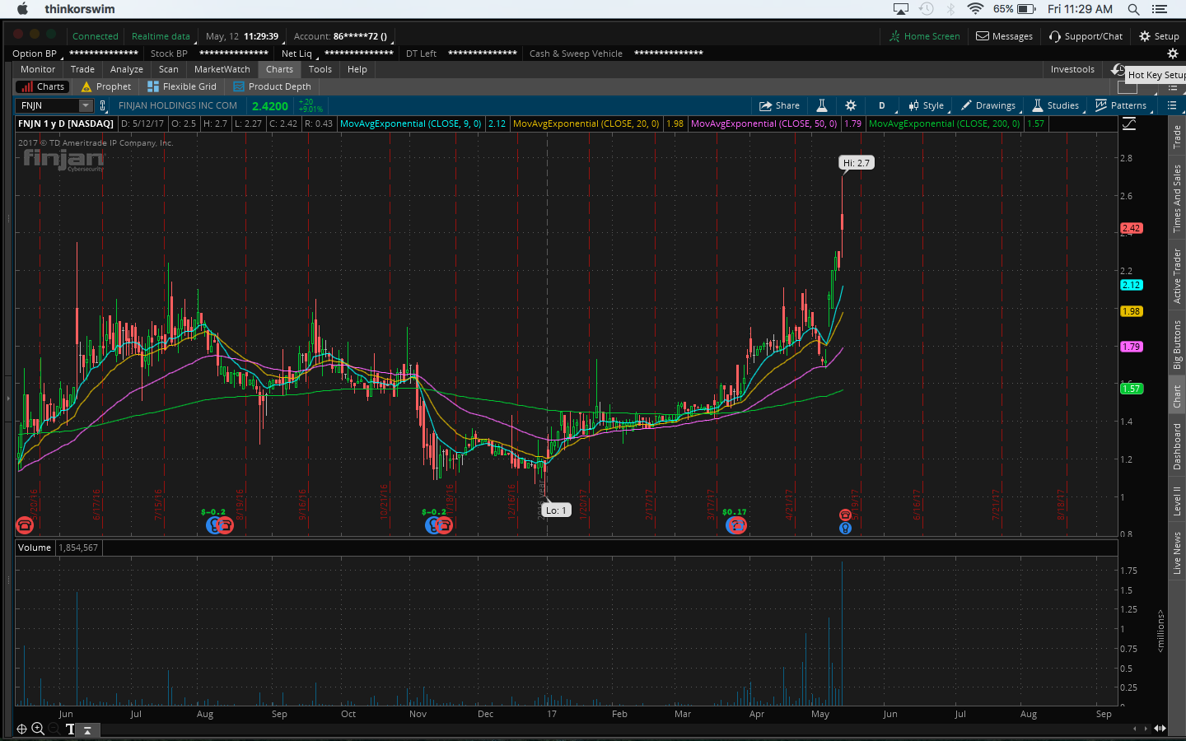
Task: Click the Support/Chat button
Action: tap(1086, 36)
